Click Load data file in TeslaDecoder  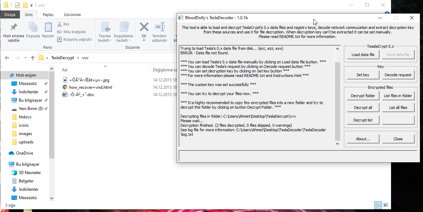363,55
